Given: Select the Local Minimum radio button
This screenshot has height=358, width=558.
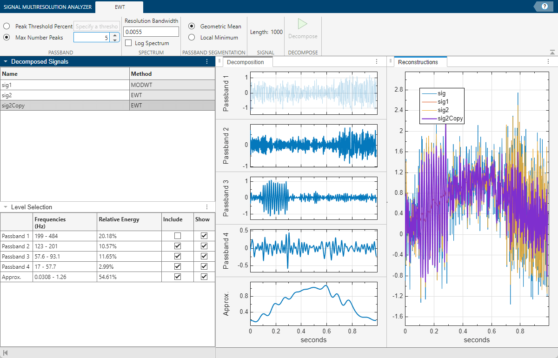Looking at the screenshot, I should 191,38.
